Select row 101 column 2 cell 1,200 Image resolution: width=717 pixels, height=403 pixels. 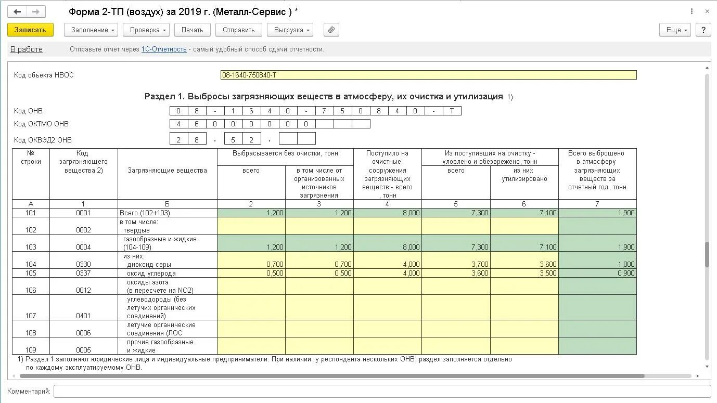pyautogui.click(x=251, y=213)
